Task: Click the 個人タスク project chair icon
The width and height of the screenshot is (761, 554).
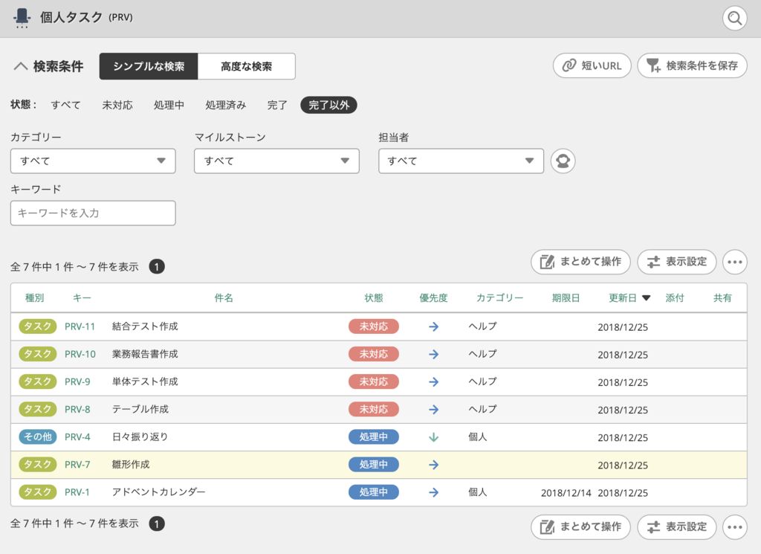Action: (x=22, y=18)
